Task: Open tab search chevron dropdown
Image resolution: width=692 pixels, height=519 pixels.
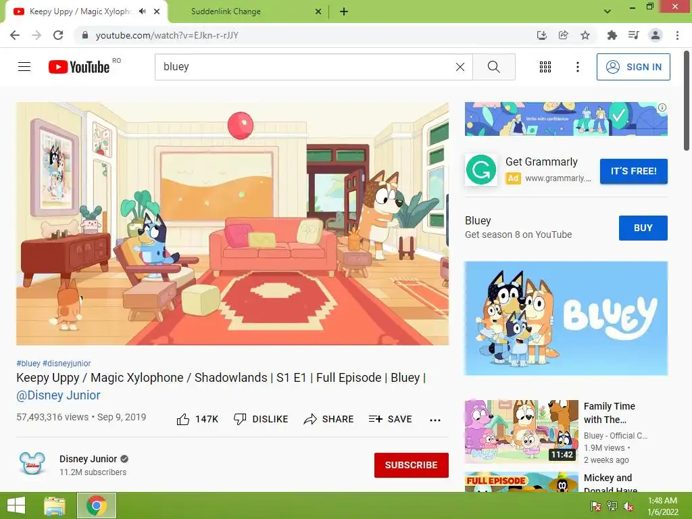Action: click(x=608, y=11)
